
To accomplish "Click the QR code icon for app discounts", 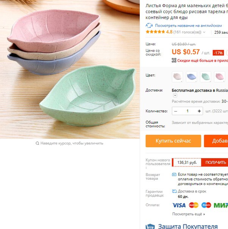I will point(174,60).
